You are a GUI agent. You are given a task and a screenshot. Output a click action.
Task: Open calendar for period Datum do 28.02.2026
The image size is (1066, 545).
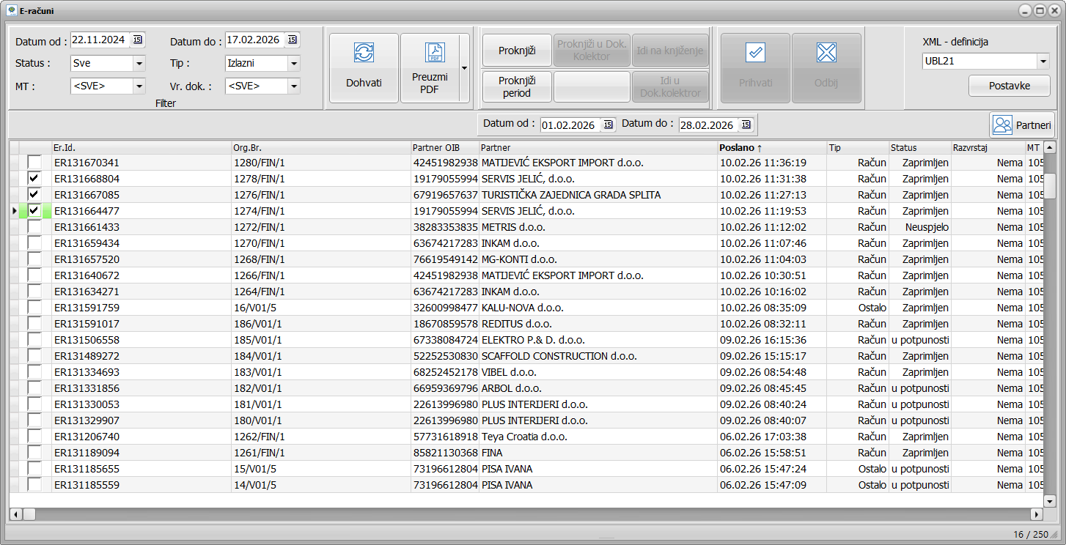tap(746, 125)
